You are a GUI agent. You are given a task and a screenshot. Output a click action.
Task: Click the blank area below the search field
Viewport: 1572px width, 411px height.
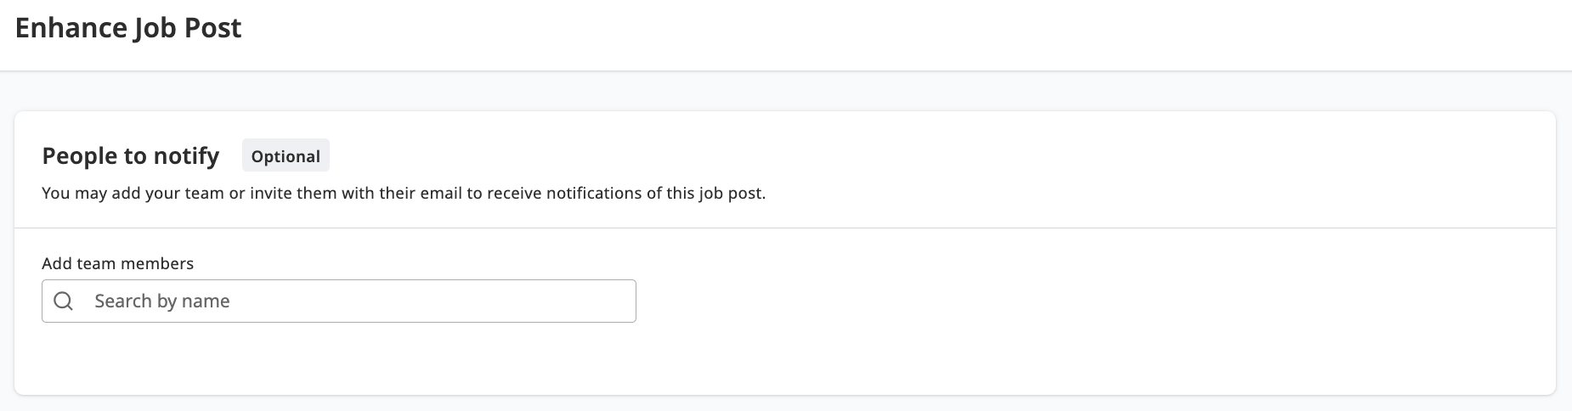click(x=339, y=357)
